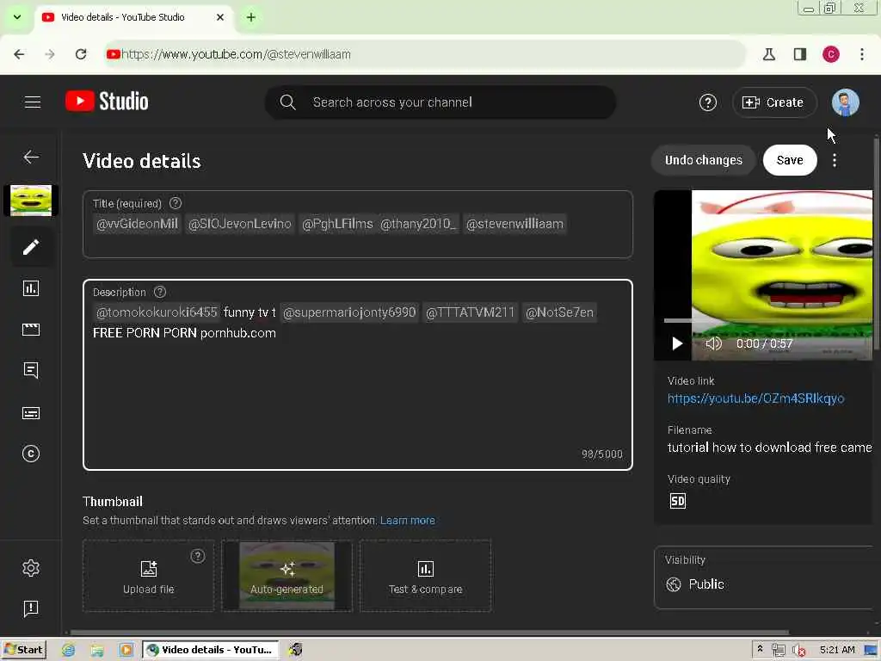Viewport: 881px width, 661px height.
Task: Click the search magnifier icon
Action: [x=287, y=102]
